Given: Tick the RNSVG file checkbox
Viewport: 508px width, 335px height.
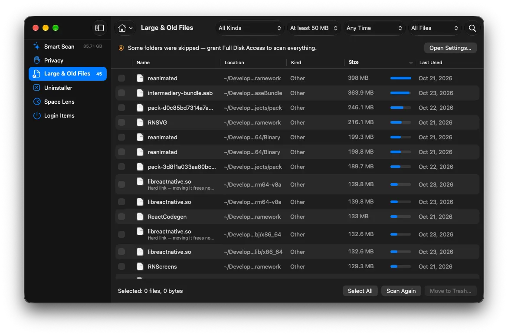Looking at the screenshot, I should (x=121, y=122).
